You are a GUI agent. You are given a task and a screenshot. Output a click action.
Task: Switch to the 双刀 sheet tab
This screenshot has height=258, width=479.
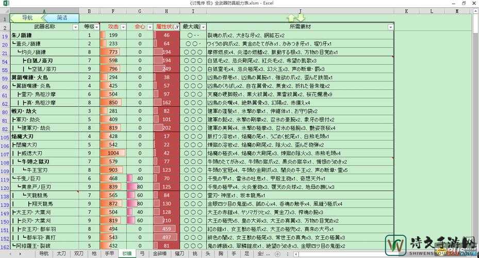(x=79, y=253)
